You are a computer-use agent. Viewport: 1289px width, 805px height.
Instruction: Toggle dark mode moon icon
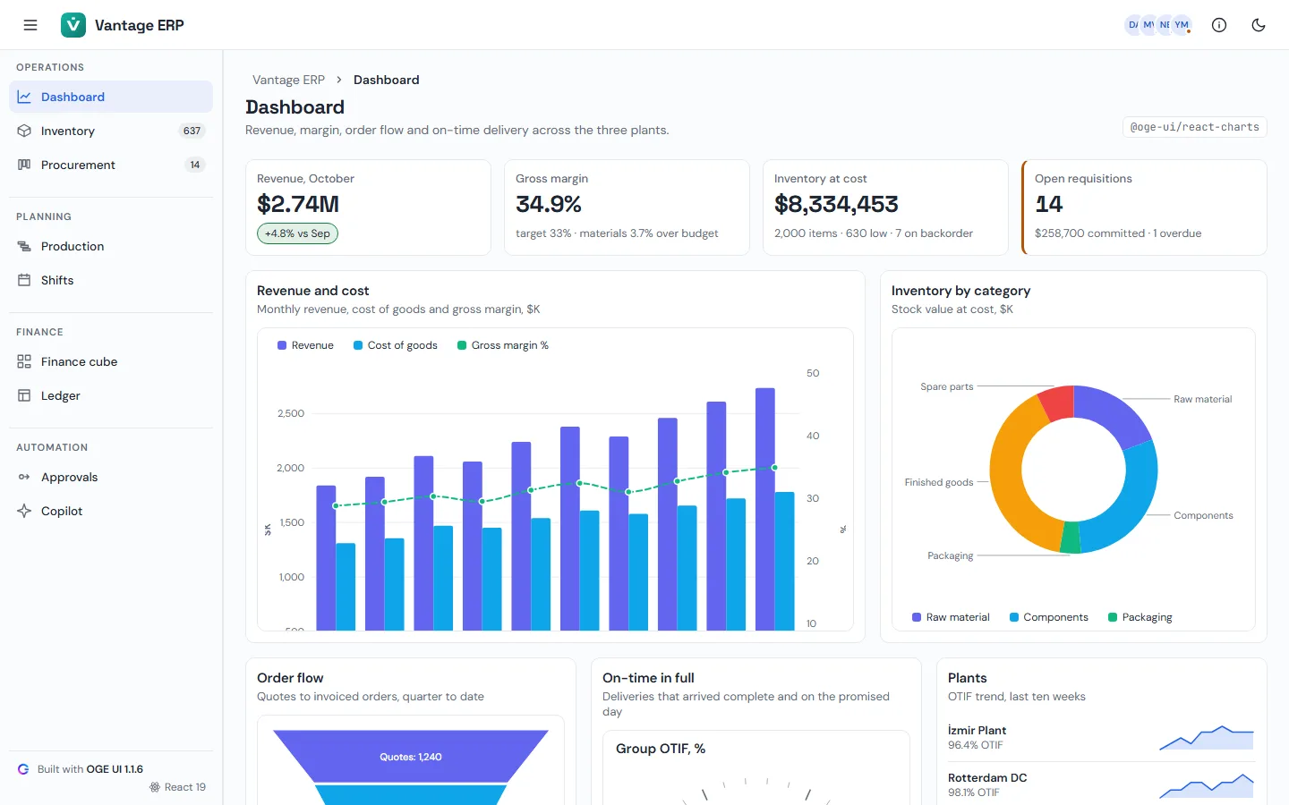coord(1259,25)
